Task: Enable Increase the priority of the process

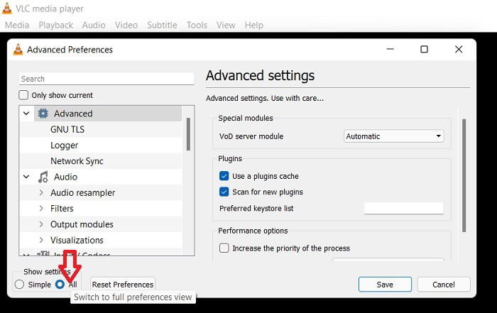Action: coord(224,248)
